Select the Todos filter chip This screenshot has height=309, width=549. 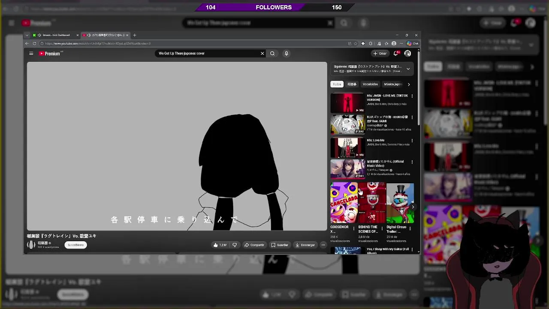[x=337, y=84]
